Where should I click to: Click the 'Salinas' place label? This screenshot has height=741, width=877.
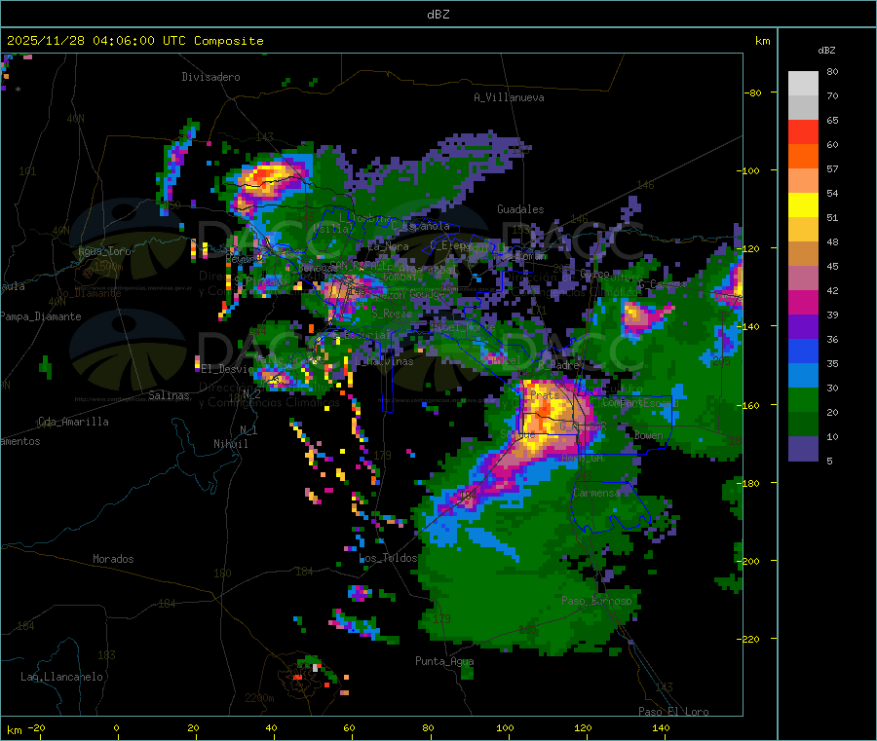point(169,395)
